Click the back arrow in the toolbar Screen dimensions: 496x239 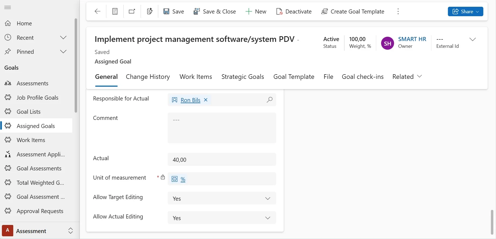pyautogui.click(x=97, y=11)
